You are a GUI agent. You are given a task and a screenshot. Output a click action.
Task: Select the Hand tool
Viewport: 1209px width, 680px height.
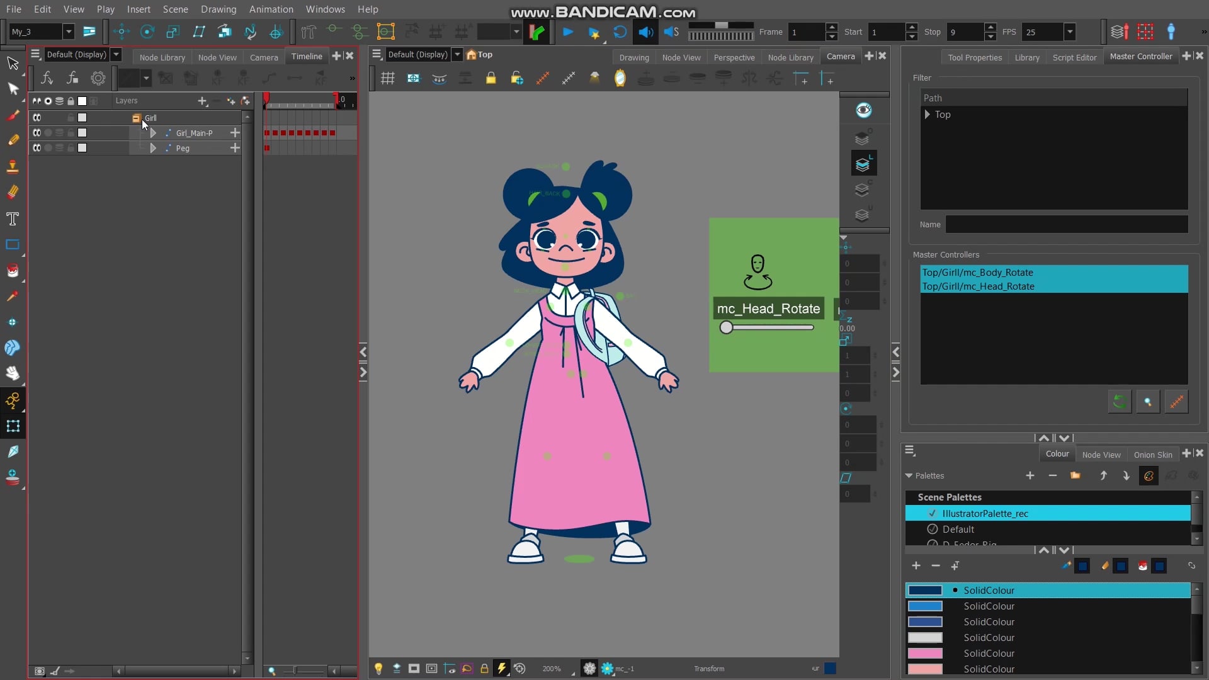point(13,373)
